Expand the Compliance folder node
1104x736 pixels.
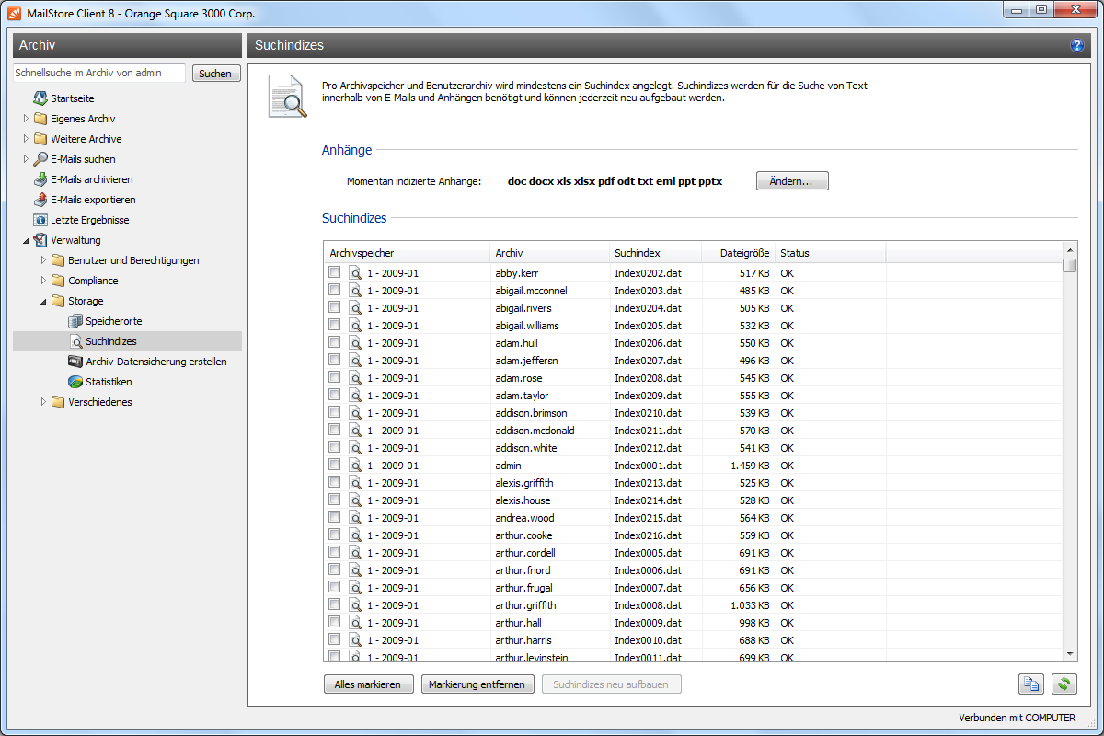click(43, 281)
